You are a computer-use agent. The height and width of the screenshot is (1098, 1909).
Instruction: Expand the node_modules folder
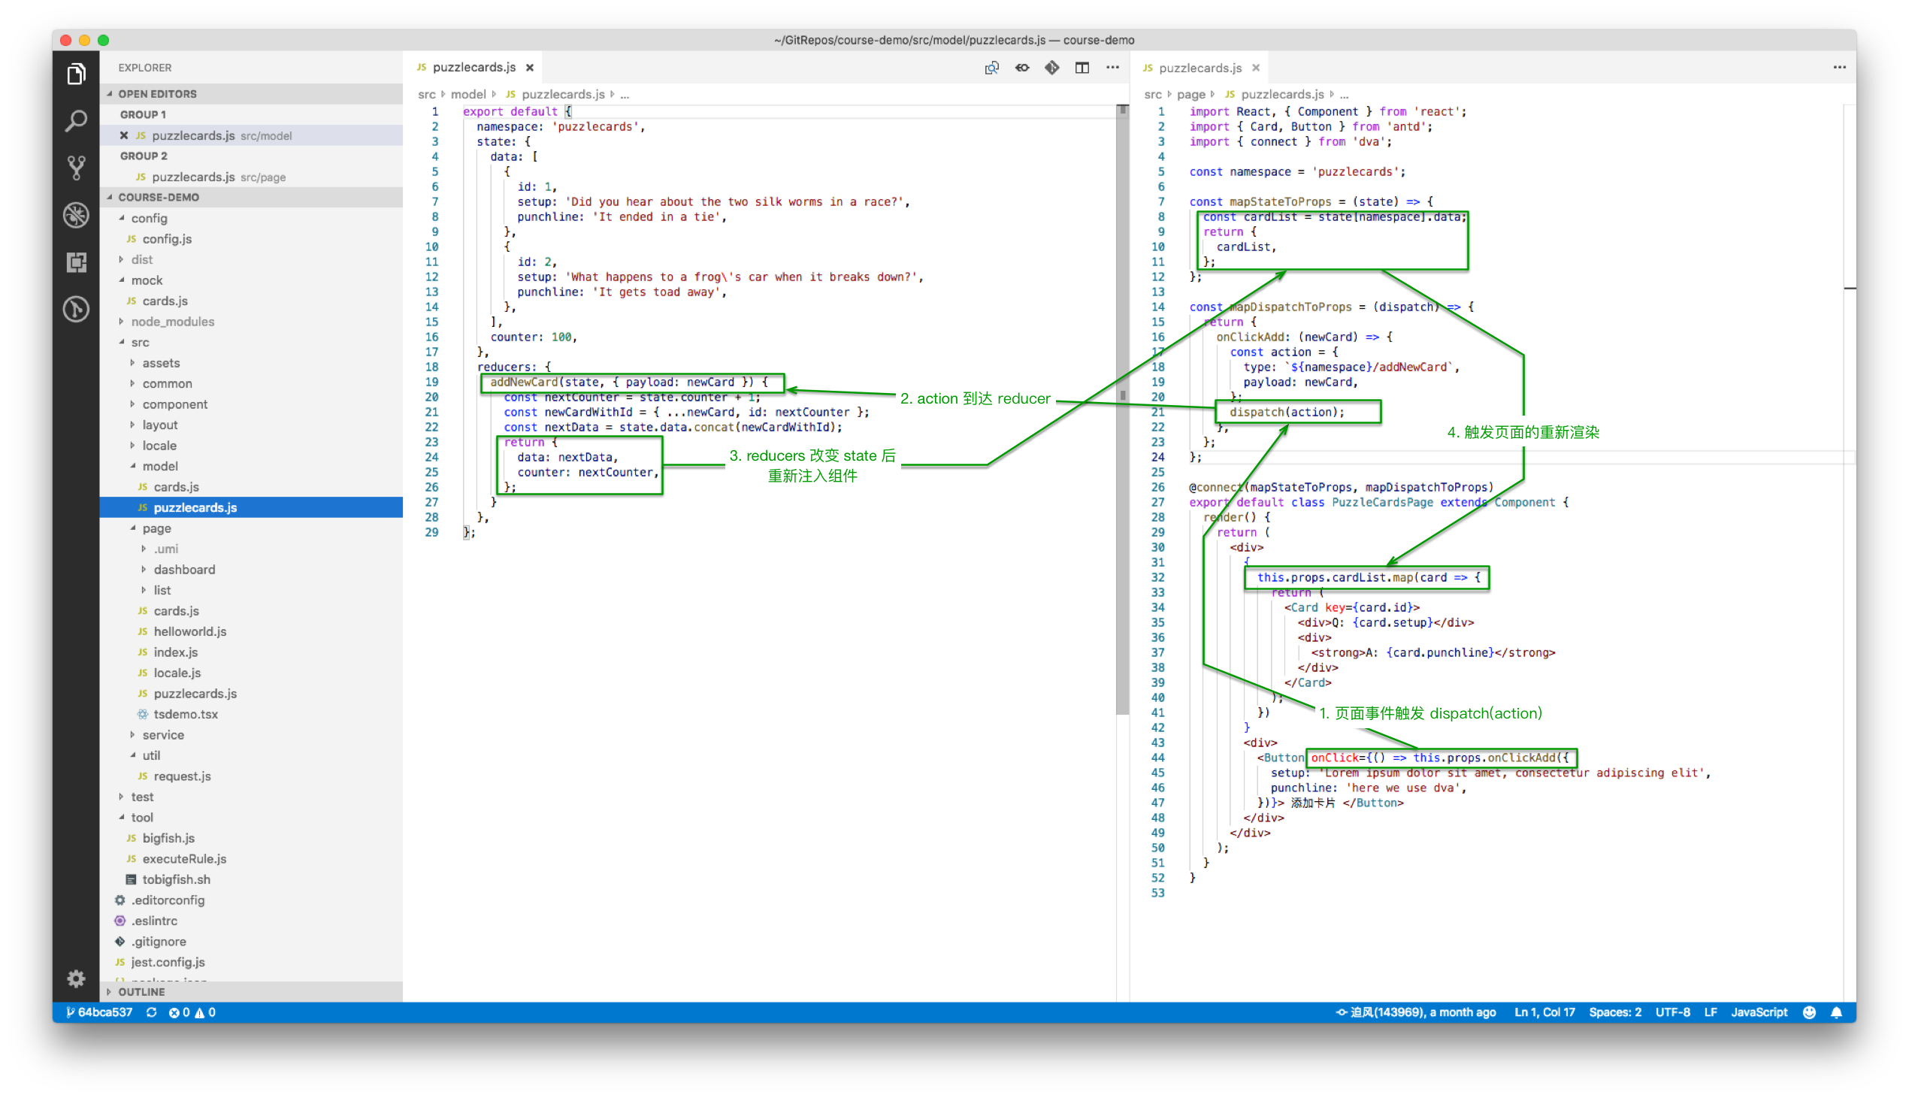pos(172,321)
